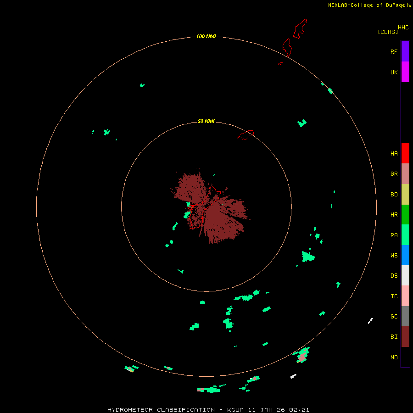Screen dimensions: 413x413
Task: Click the WS blue legend swatch
Action: click(x=405, y=255)
